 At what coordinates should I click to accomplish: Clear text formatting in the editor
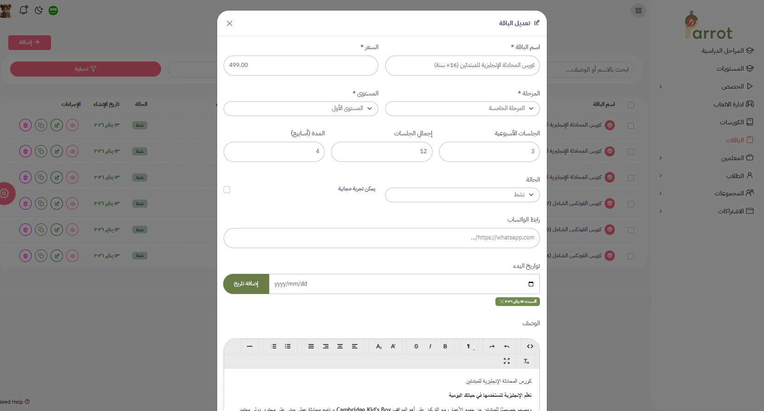tap(526, 361)
